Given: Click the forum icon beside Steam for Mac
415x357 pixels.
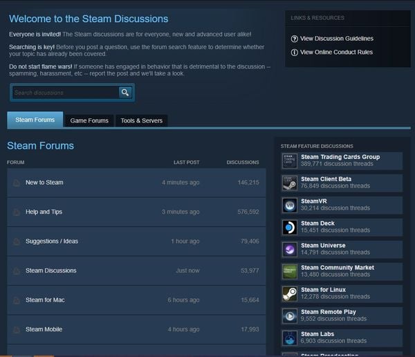Looking at the screenshot, I should (17, 300).
